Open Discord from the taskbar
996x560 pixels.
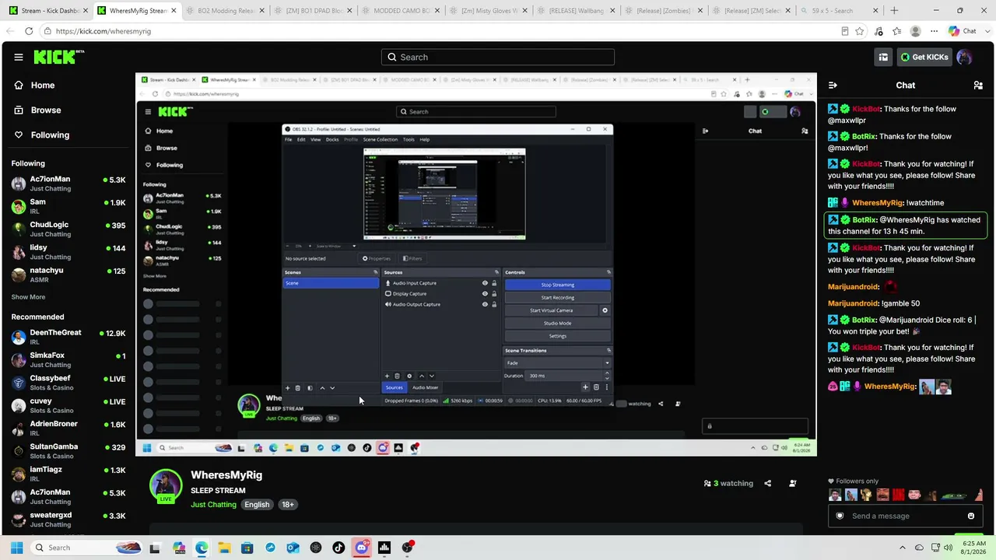click(x=361, y=548)
